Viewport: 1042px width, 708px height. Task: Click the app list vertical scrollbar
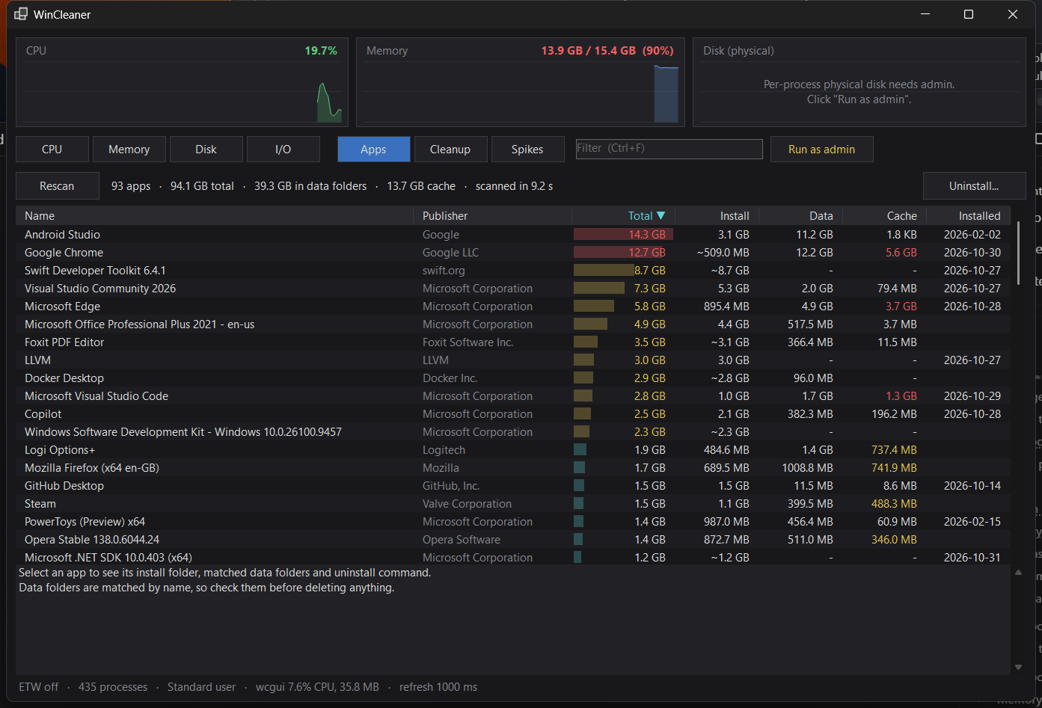pos(1018,253)
